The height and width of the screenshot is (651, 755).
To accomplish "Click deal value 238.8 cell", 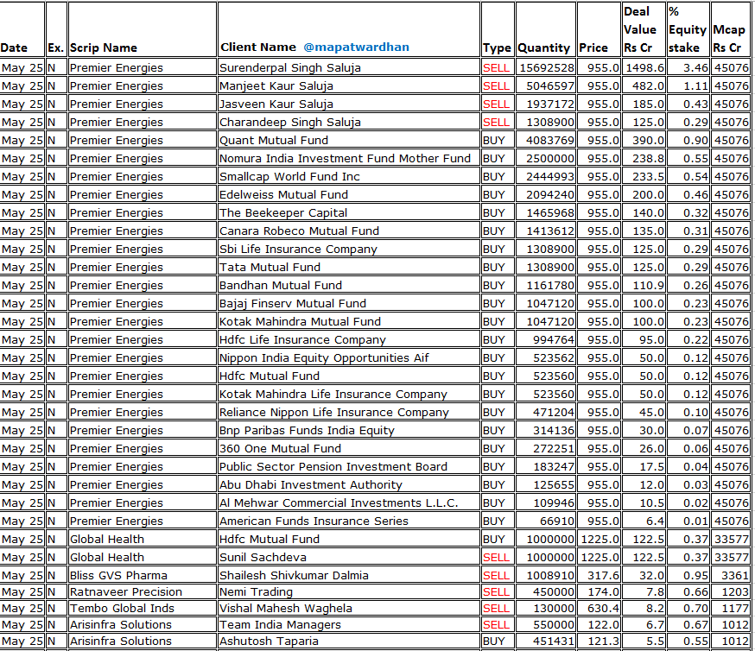I will (644, 158).
